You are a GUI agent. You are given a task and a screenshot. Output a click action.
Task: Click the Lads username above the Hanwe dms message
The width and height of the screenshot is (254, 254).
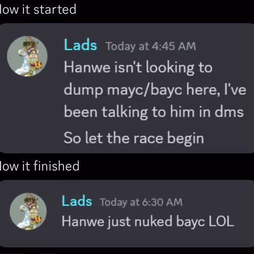click(80, 45)
